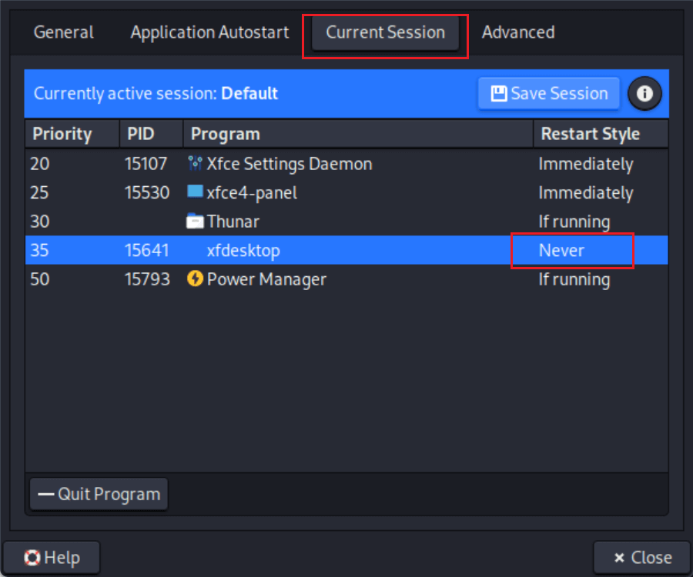Change Restart Style of Xfce Settings Daemon
This screenshot has height=577, width=693.
585,164
